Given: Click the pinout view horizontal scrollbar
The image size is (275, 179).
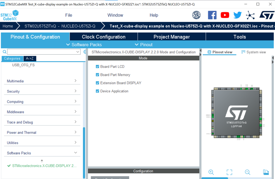Looking at the screenshot, I should pos(215,178).
